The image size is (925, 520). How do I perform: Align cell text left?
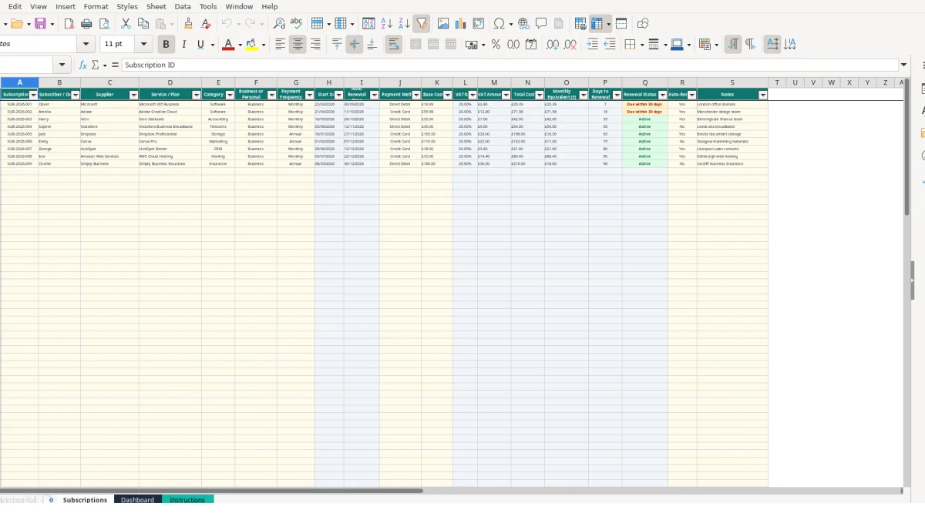(x=281, y=45)
